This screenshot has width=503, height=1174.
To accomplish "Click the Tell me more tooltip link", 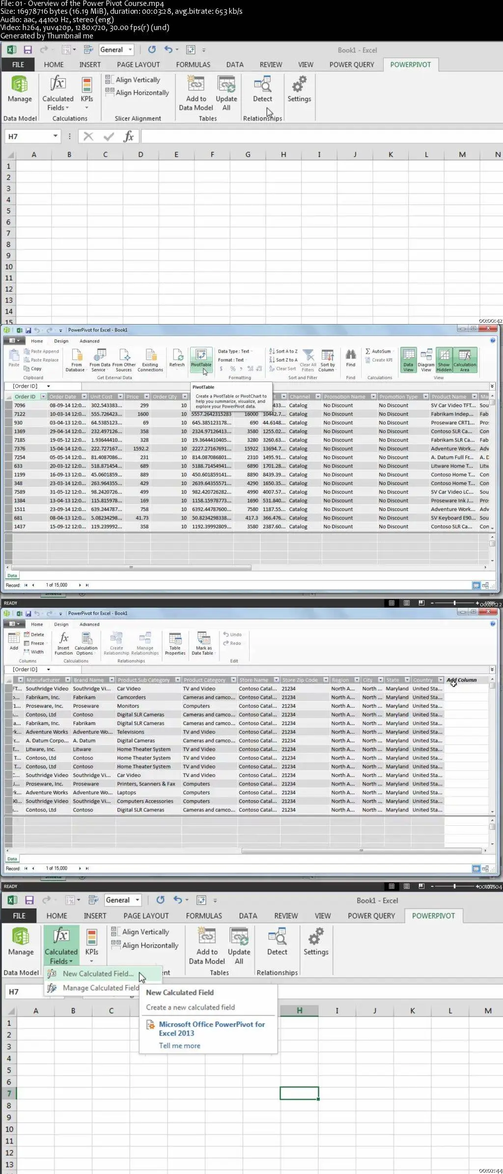I will tap(179, 1046).
